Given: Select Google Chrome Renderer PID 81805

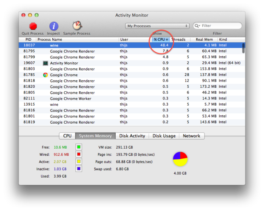Looking at the screenshot, I should pos(132,93).
